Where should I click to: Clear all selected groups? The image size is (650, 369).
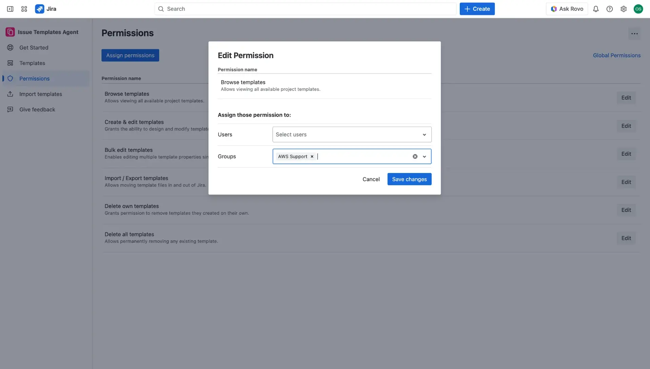415,156
